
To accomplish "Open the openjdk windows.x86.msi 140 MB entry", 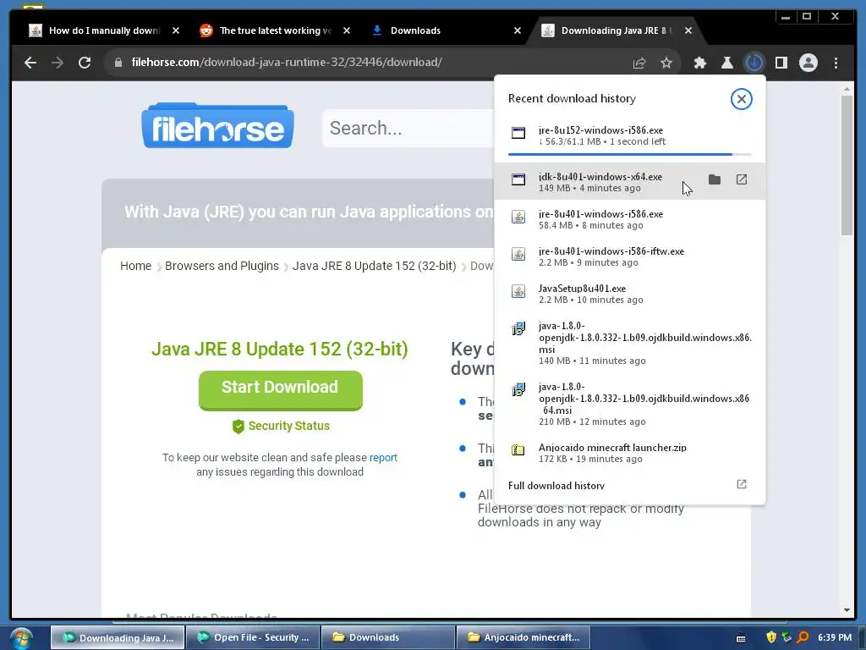I will [629, 343].
